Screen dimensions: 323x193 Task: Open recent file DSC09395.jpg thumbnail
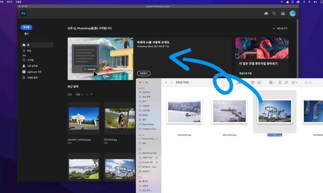point(120,118)
